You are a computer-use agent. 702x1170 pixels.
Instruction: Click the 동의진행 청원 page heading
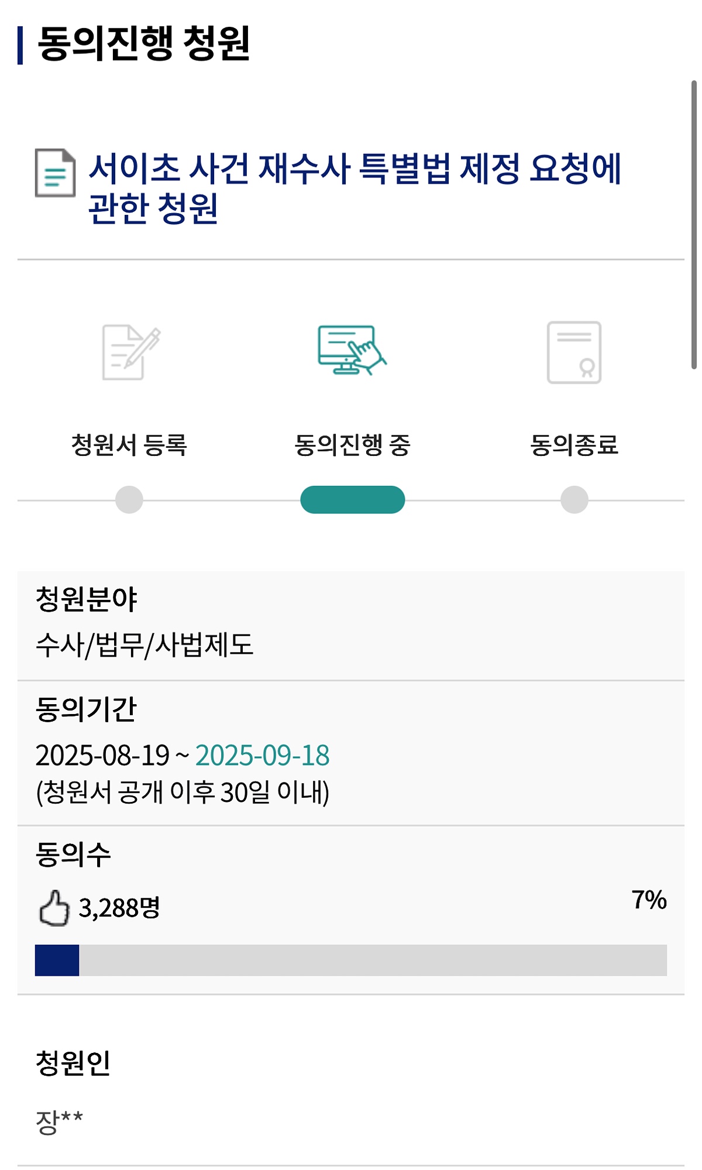click(144, 44)
